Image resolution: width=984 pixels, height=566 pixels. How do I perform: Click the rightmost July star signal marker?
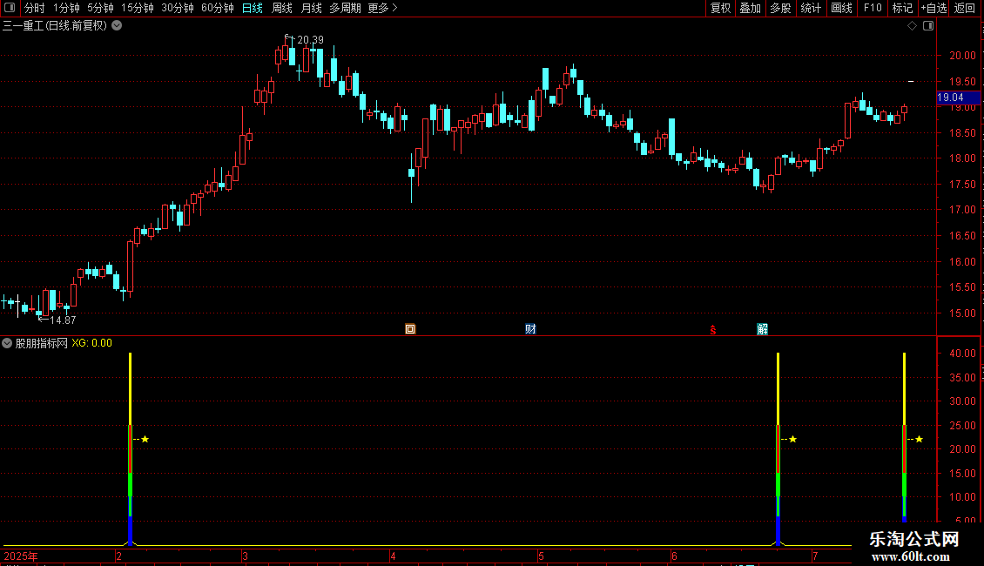(x=920, y=439)
